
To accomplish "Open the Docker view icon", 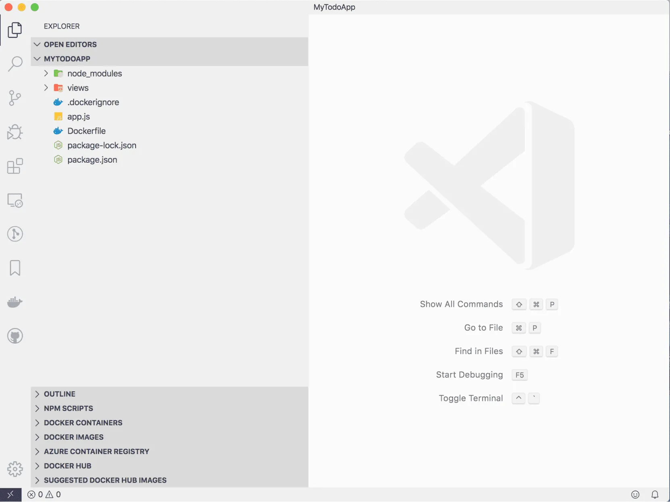I will tap(15, 302).
